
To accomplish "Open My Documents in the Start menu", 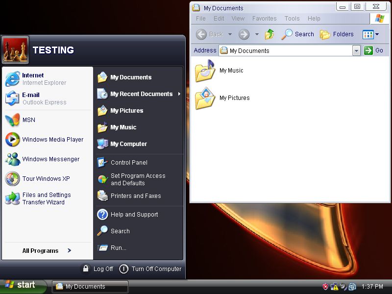I will tap(139, 77).
